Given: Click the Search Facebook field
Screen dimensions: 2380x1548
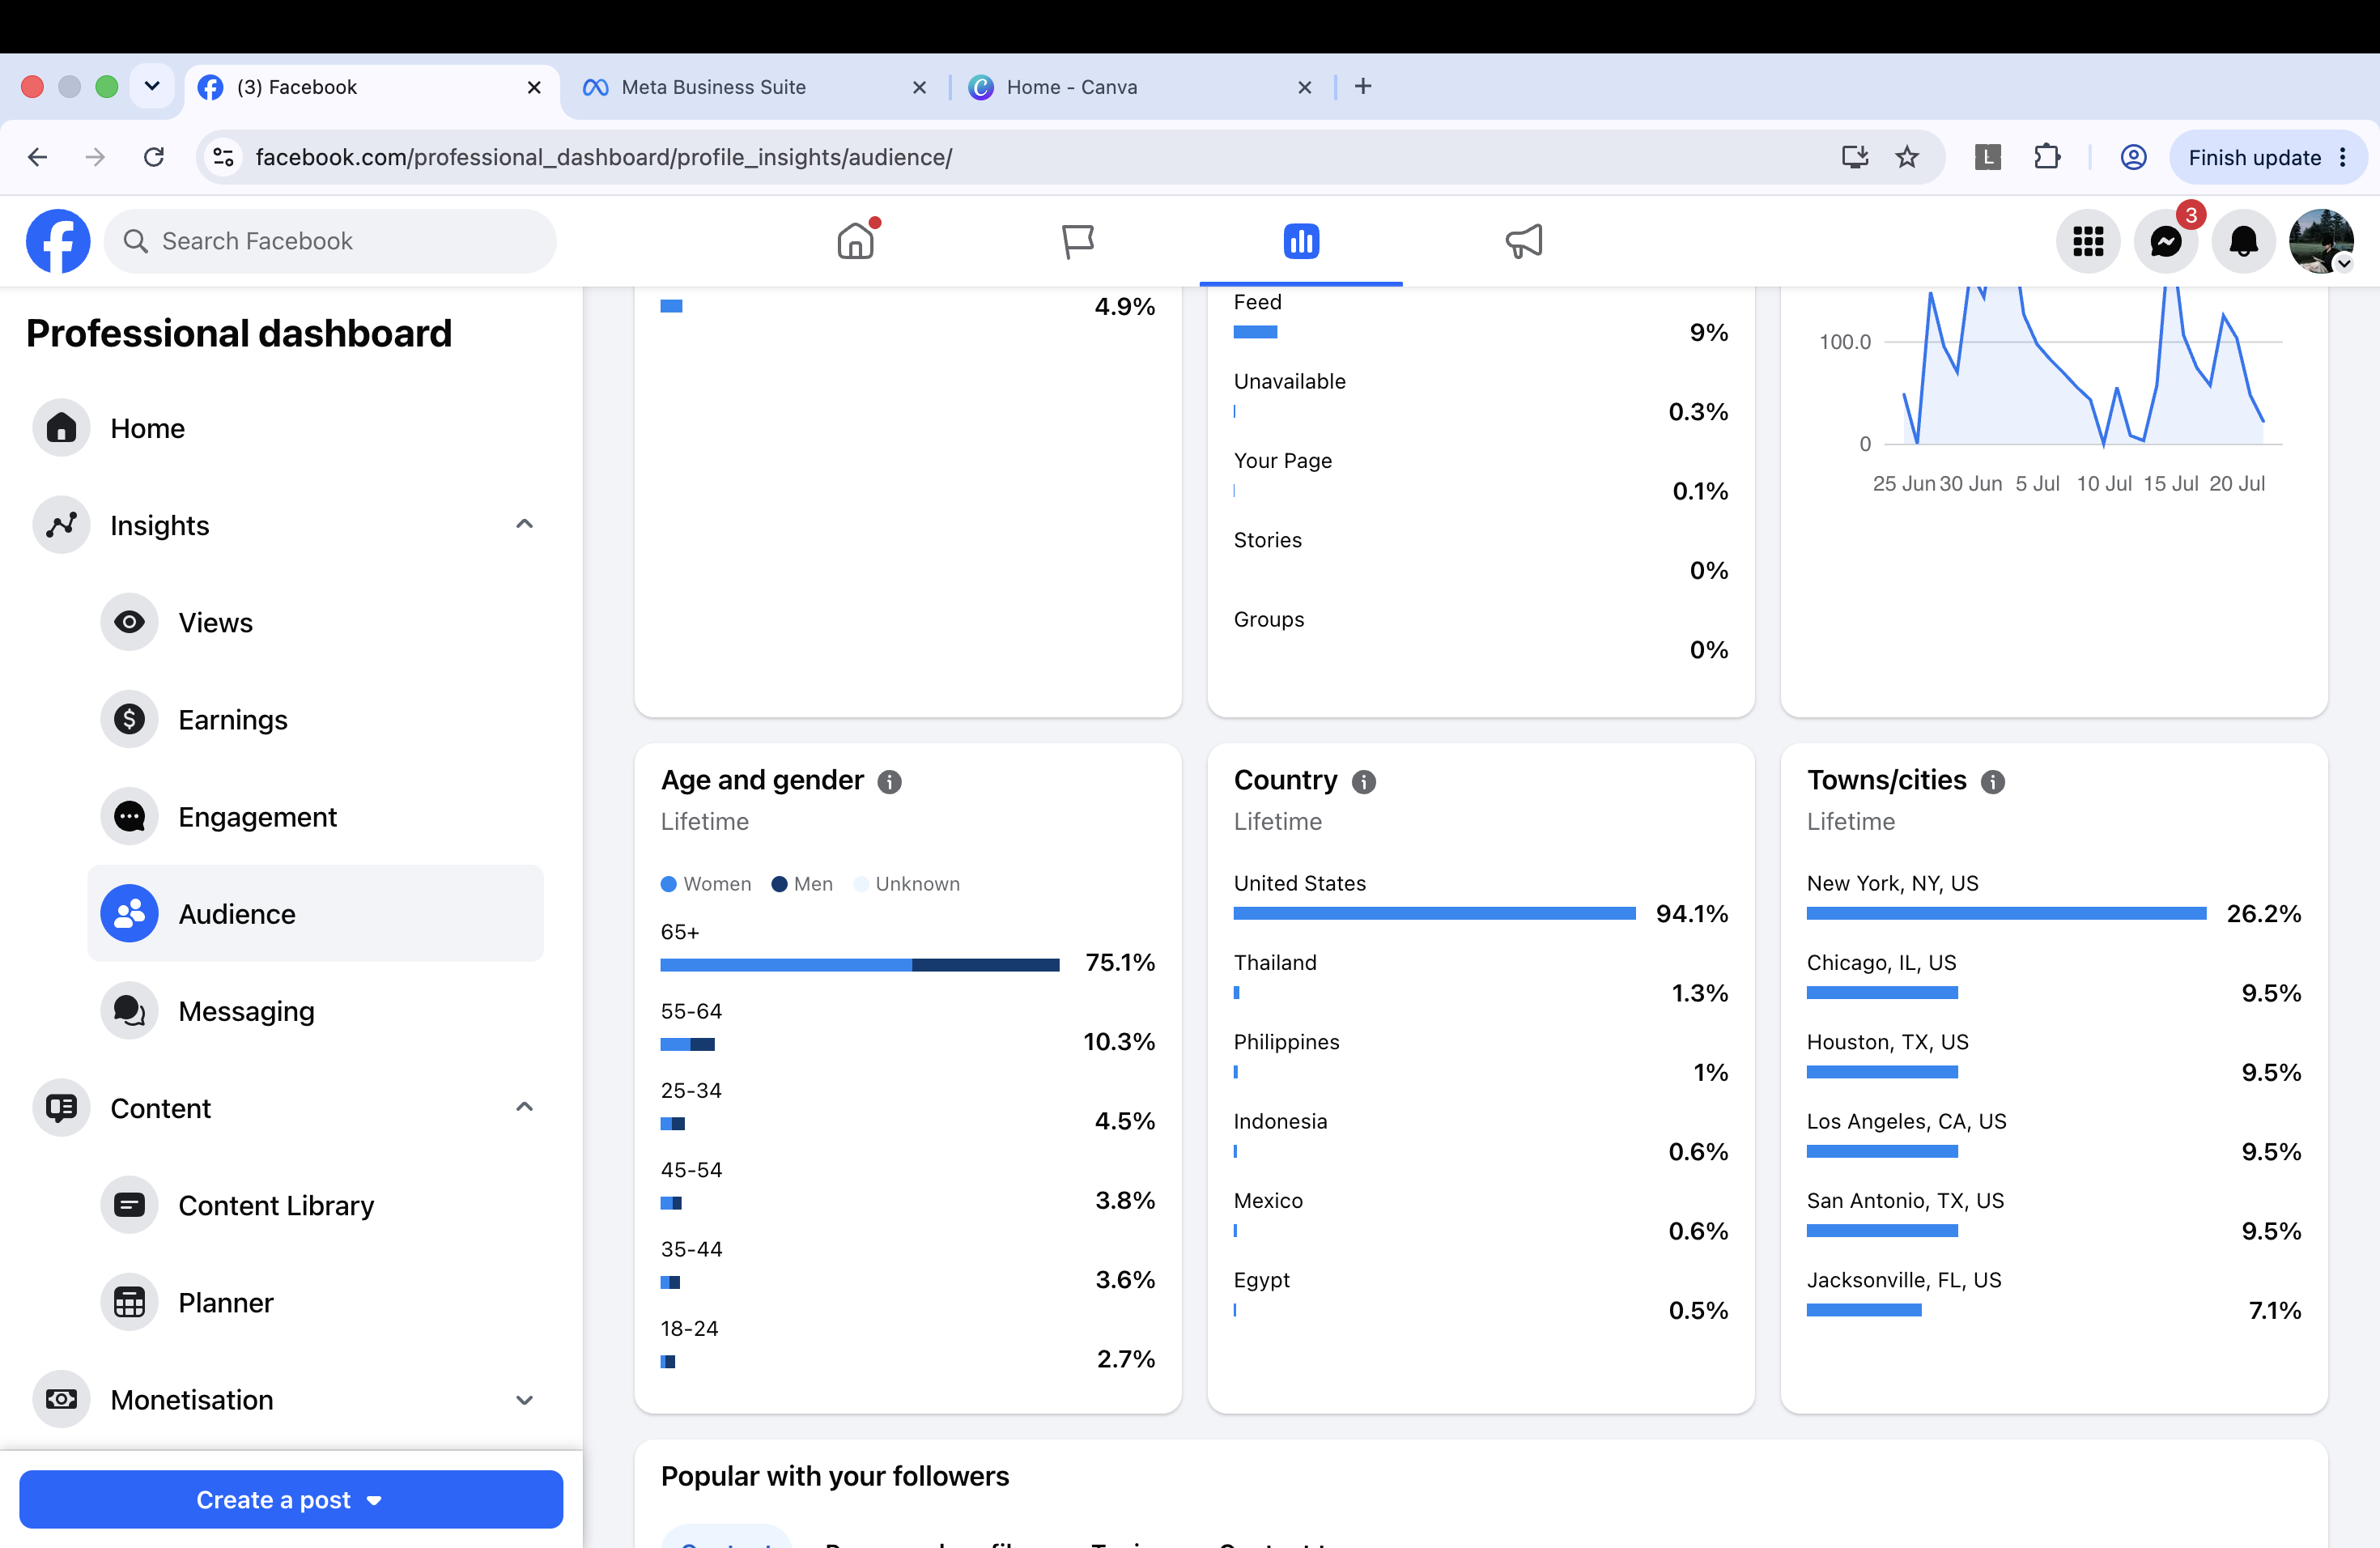Looking at the screenshot, I should (331, 241).
